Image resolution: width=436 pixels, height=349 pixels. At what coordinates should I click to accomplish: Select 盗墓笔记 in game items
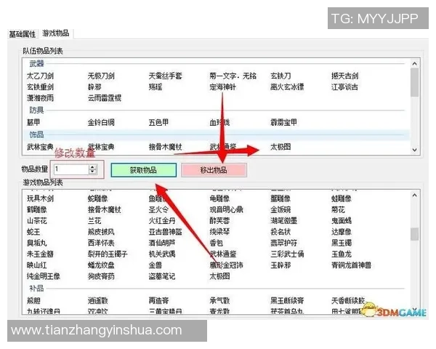[x=162, y=276]
